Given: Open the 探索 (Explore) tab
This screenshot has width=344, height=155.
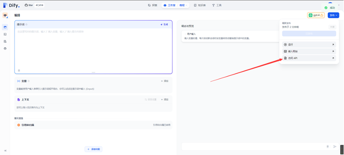Looking at the screenshot, I should (153, 5).
